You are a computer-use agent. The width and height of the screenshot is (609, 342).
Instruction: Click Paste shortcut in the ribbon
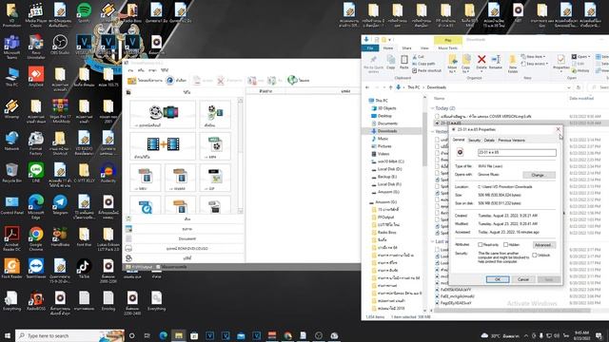[x=427, y=70]
